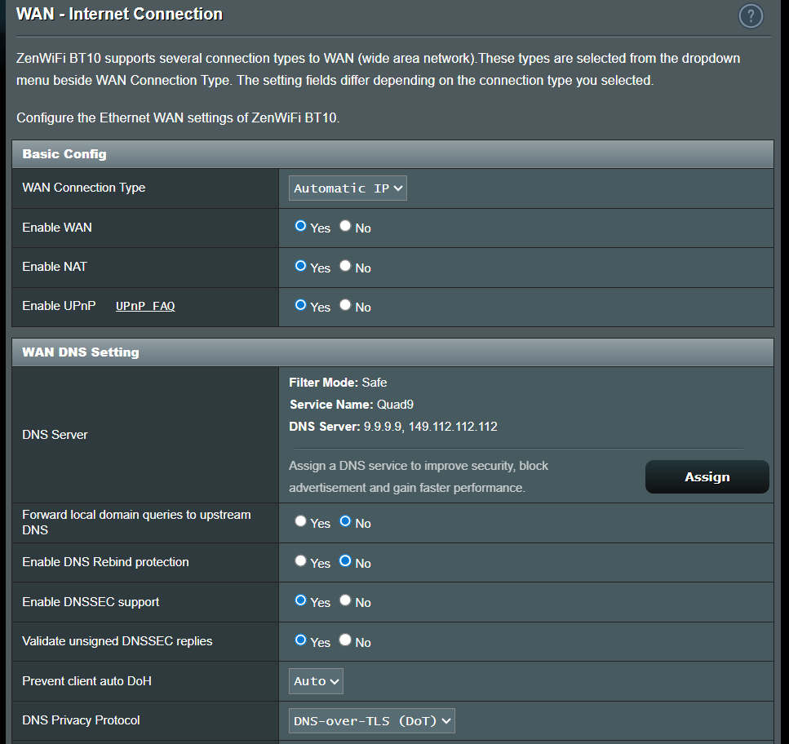Select Yes for Enable UPnP
The width and height of the screenshot is (789, 744).
point(300,305)
